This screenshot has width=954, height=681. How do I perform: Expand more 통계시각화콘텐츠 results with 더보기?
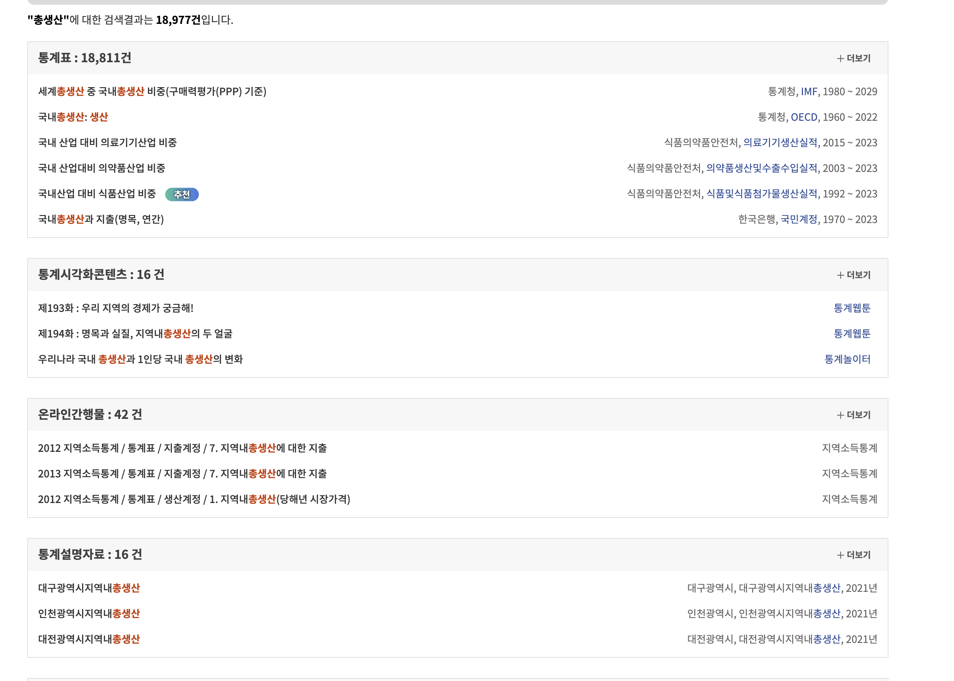coord(853,275)
